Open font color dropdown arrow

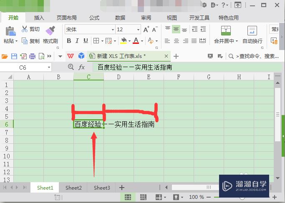pos(142,41)
